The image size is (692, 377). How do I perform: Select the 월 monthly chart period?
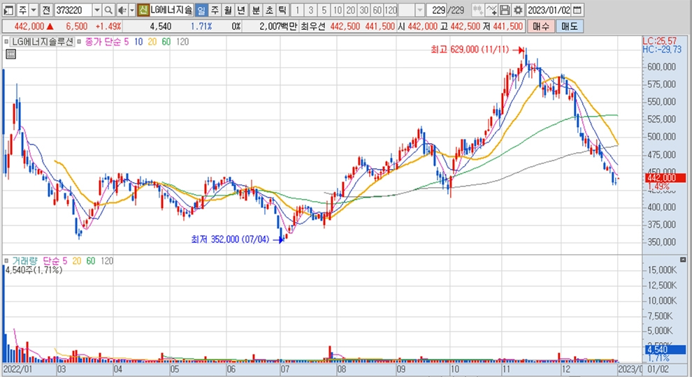(x=228, y=10)
